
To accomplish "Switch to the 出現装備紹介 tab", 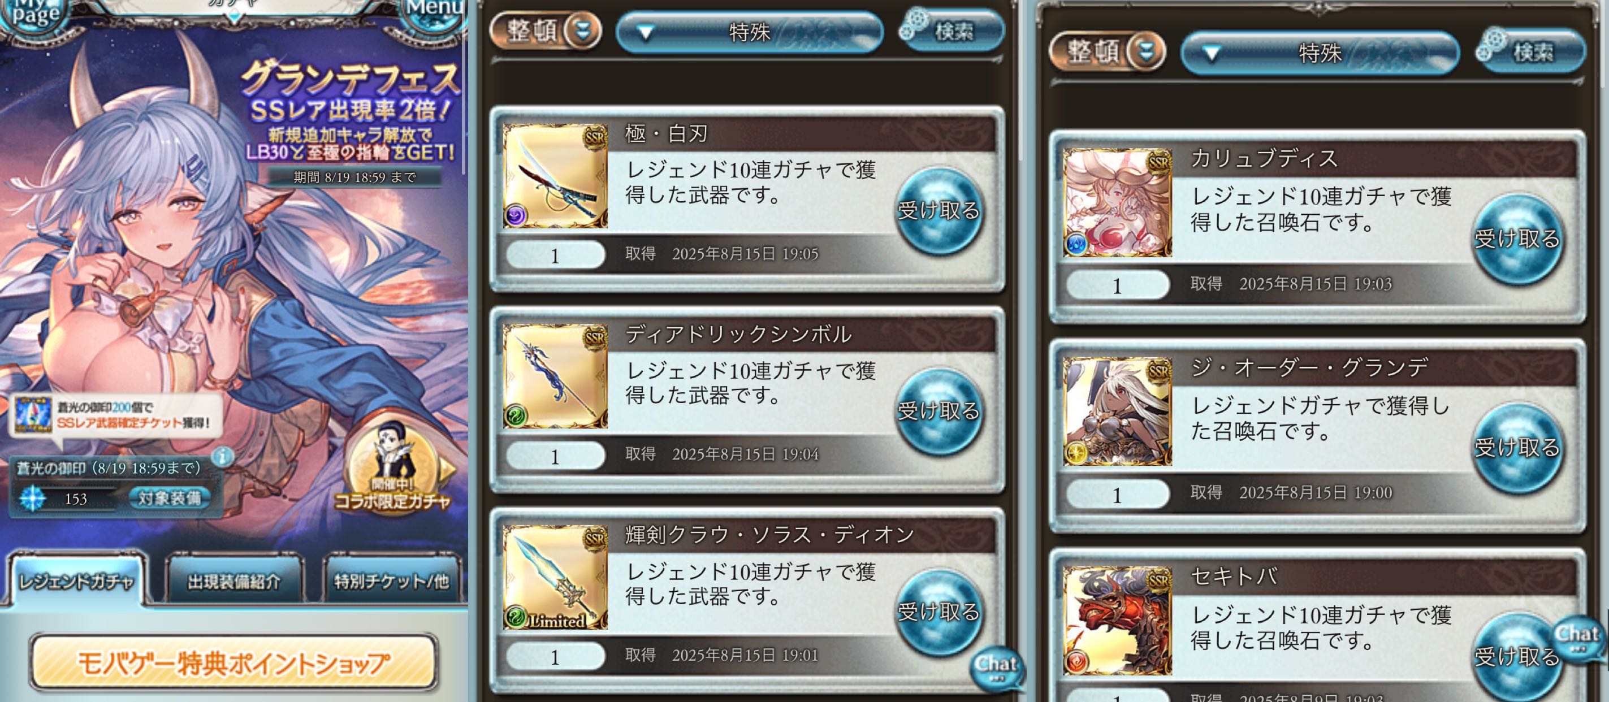I will point(233,581).
